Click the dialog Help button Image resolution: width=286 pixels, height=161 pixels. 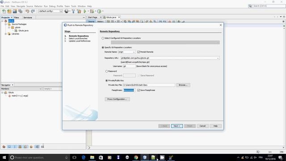215,126
